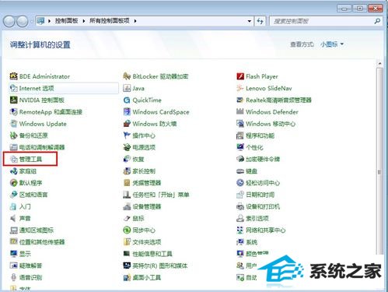The width and height of the screenshot is (388, 292).
Task: Open Windows CardSpace
Action: click(156, 112)
